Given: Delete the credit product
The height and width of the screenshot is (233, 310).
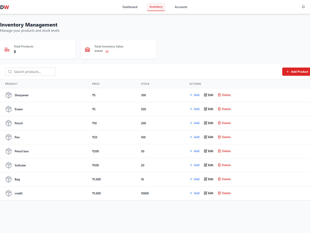Looking at the screenshot, I should click(224, 193).
